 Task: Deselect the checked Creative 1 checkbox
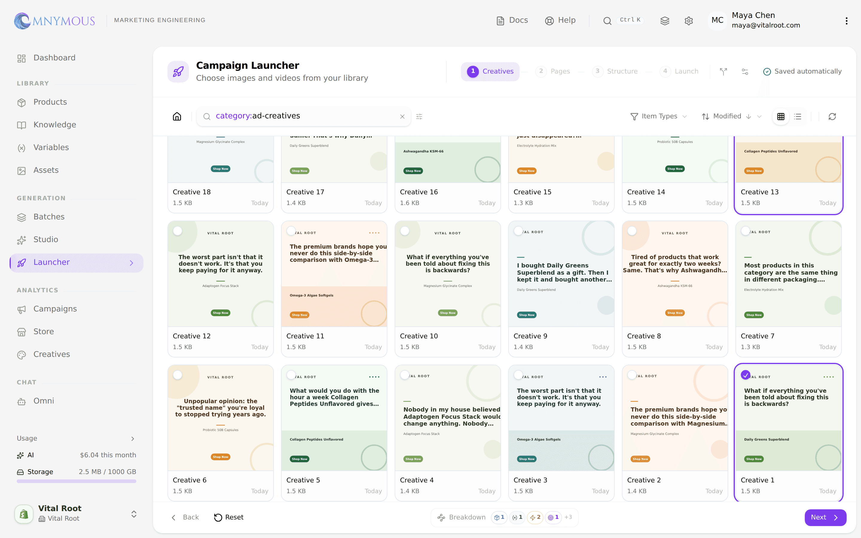[x=745, y=375]
